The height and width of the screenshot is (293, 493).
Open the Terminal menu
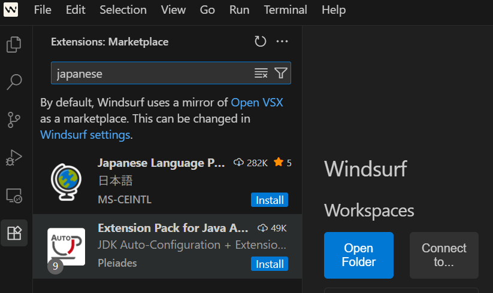tap(286, 10)
